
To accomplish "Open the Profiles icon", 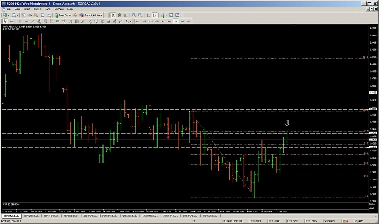I will point(13,15).
